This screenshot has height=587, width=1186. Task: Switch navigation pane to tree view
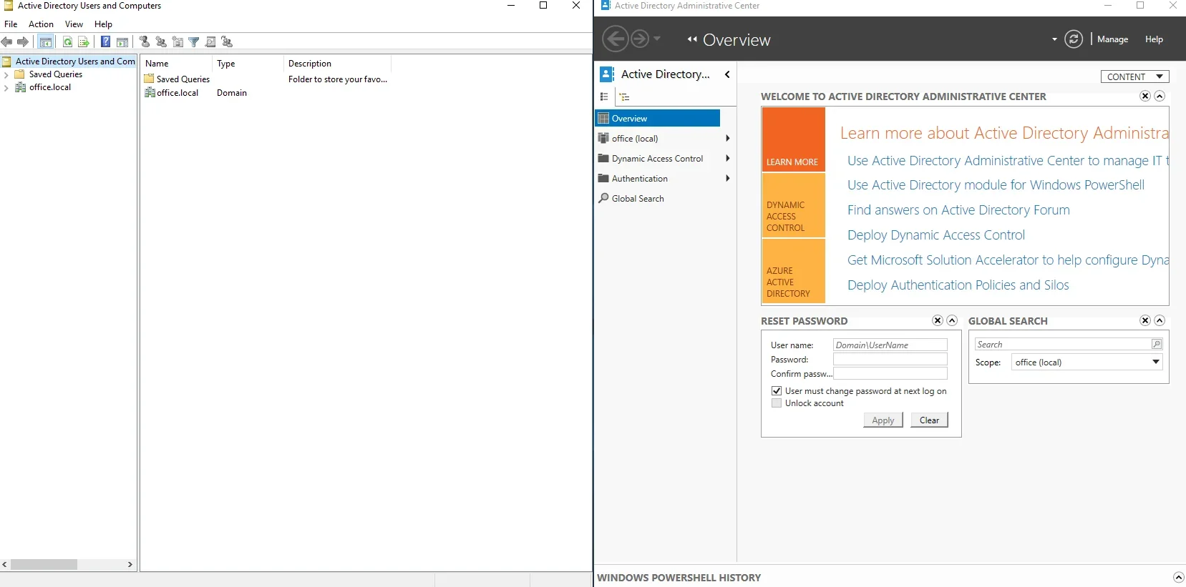click(624, 97)
